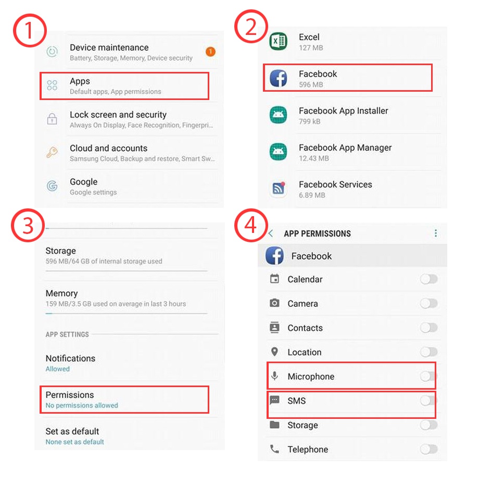This screenshot has width=479, height=484.
Task: Click the Apps grid icon
Action: [x=52, y=85]
